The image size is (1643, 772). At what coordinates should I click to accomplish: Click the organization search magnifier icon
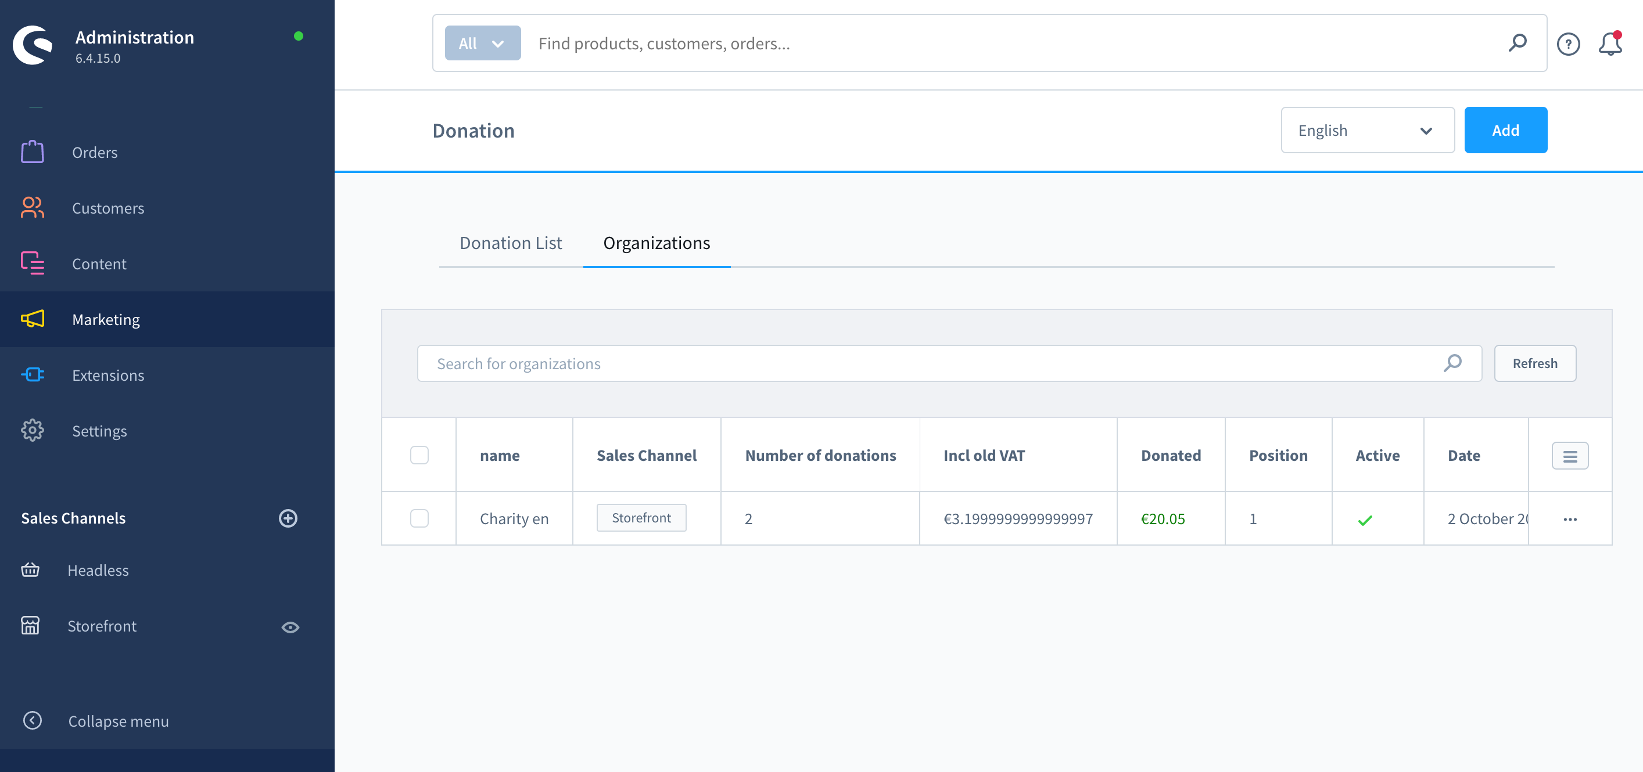pyautogui.click(x=1452, y=363)
